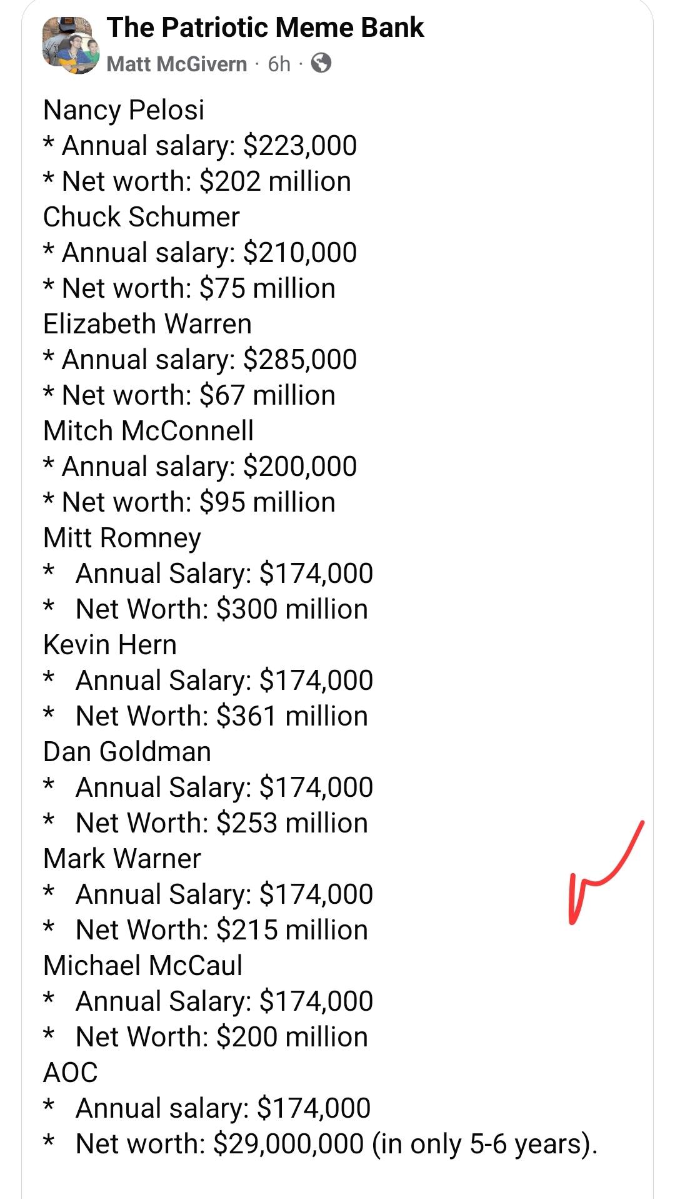The width and height of the screenshot is (675, 1199).
Task: Click the Mark Warner name text
Action: tap(122, 859)
